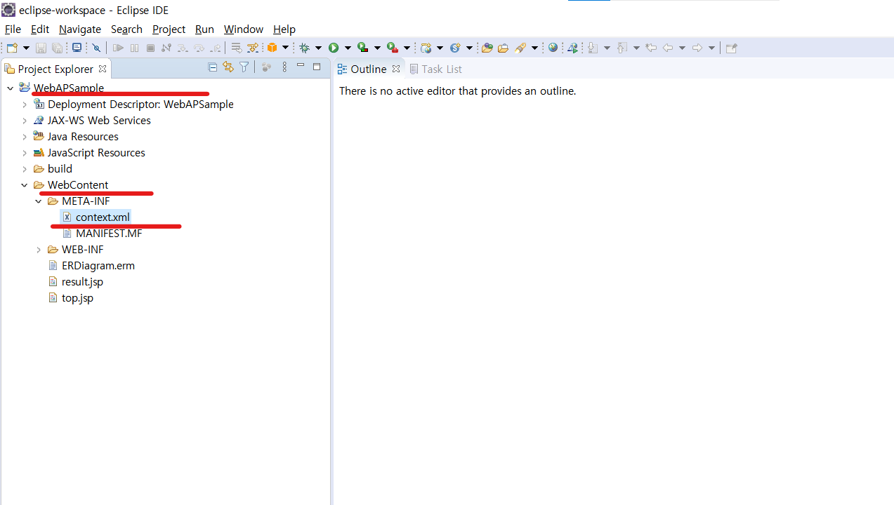The height and width of the screenshot is (505, 894).
Task: Expand JAX-WS Web Services node
Action: pyautogui.click(x=25, y=120)
